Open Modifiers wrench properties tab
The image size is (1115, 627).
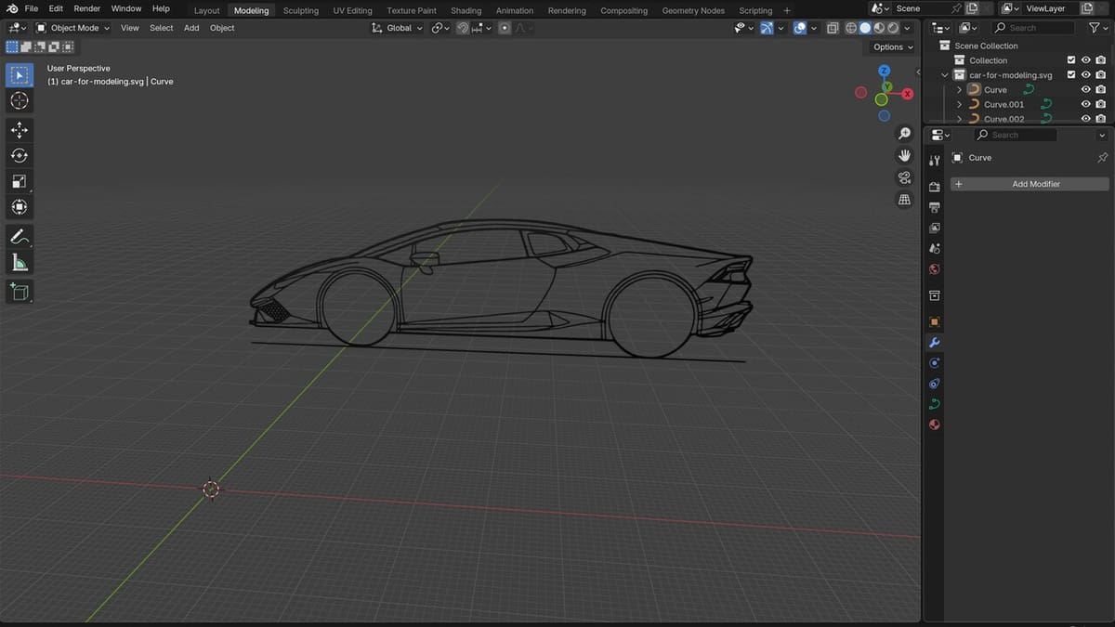coord(935,343)
